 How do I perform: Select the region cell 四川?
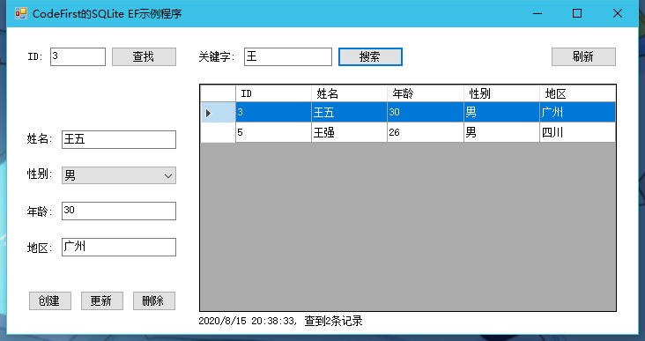(x=577, y=132)
